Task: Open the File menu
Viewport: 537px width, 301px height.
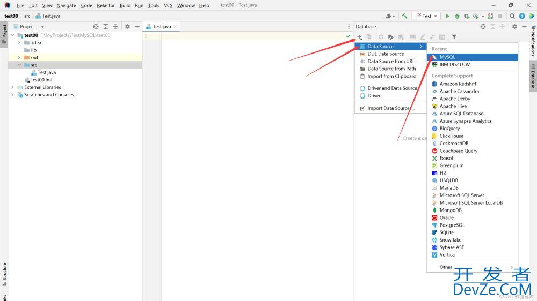Action: coord(20,5)
